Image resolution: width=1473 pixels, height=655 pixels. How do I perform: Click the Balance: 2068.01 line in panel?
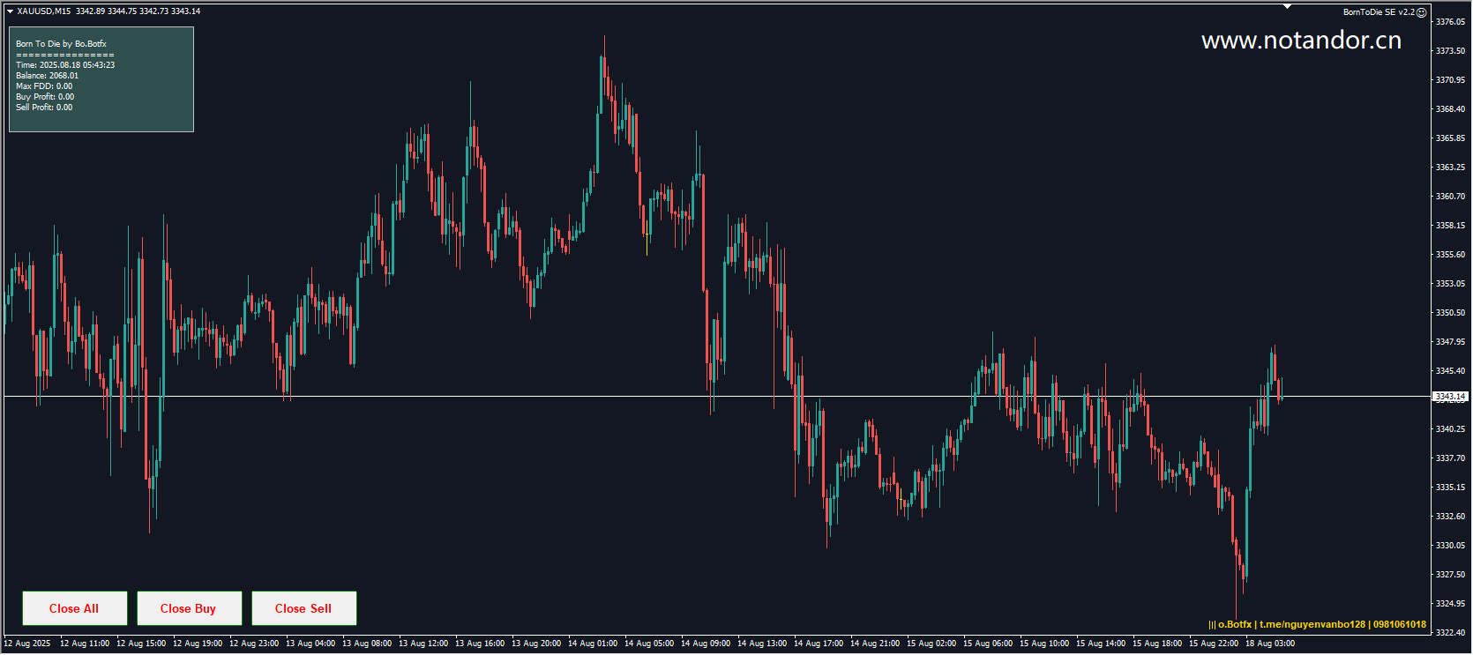pyautogui.click(x=47, y=76)
